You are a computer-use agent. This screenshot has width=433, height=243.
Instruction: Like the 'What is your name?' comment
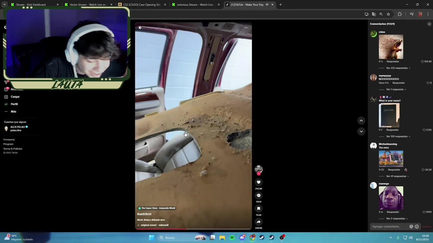424,130
